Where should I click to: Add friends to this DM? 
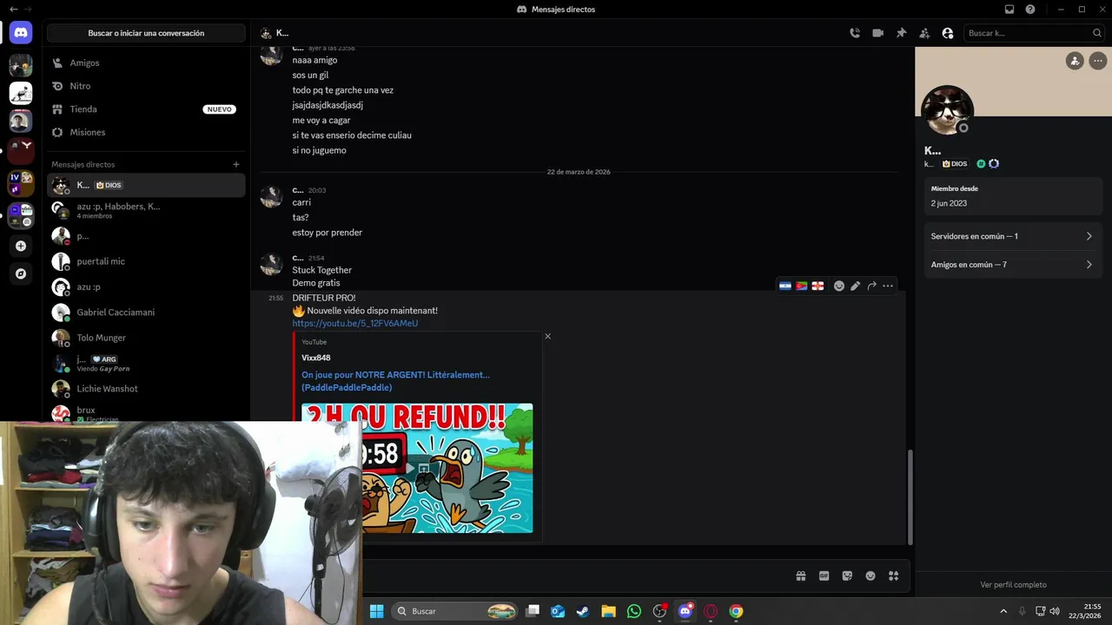point(924,33)
